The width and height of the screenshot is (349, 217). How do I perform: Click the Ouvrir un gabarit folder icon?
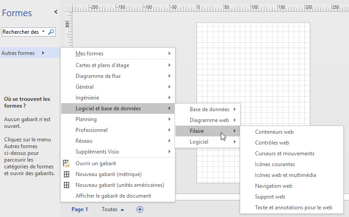click(66, 163)
